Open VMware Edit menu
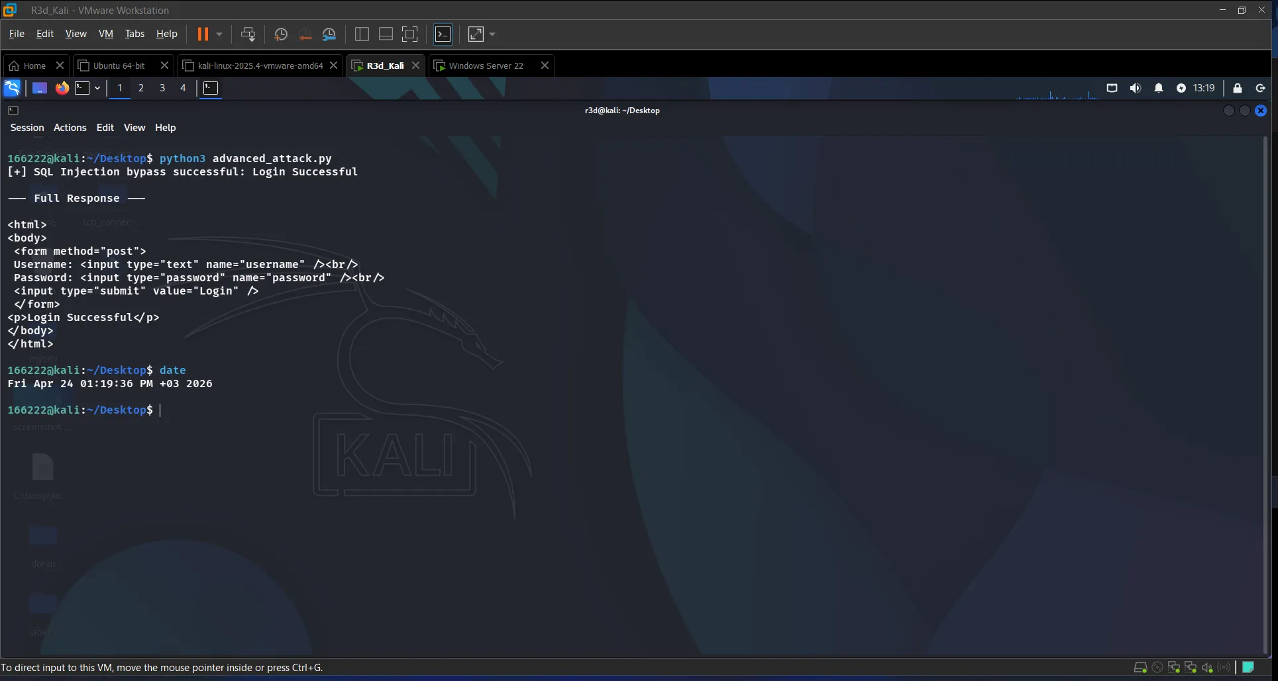Viewport: 1278px width, 681px height. point(45,34)
